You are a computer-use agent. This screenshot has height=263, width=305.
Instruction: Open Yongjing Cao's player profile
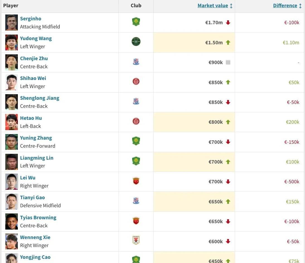(x=35, y=257)
